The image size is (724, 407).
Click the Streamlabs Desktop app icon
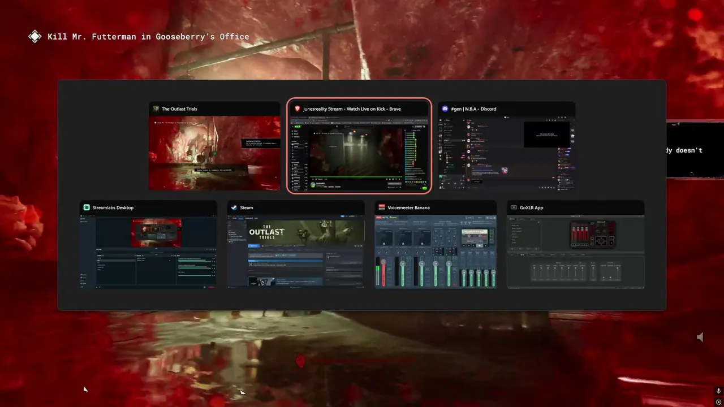coord(87,207)
